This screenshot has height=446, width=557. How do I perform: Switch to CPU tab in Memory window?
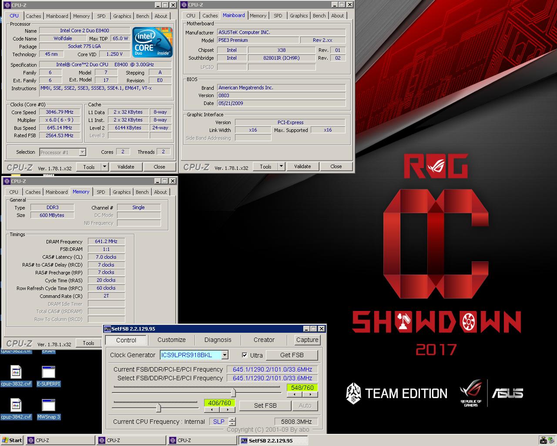(x=14, y=192)
